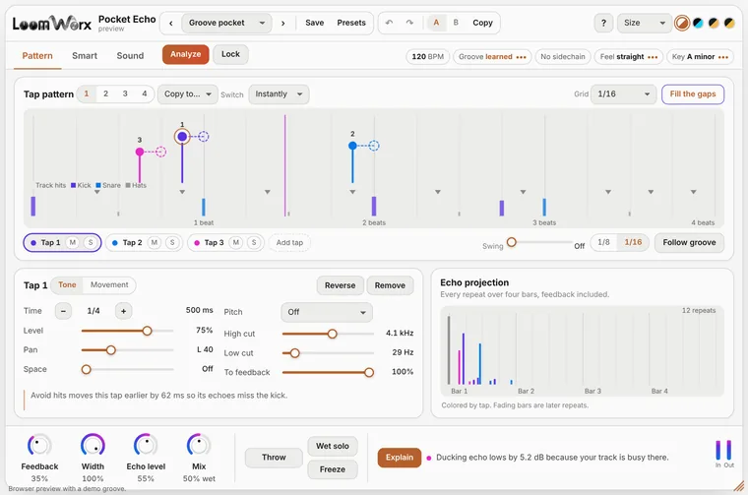Open the help question mark button
The width and height of the screenshot is (748, 495).
coord(603,23)
